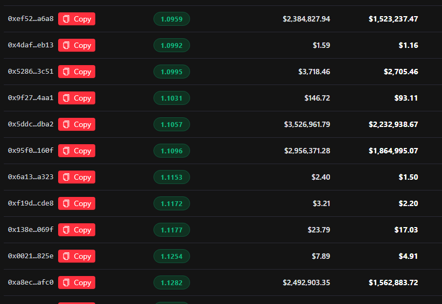Click the 1.0959 health badge
The image size is (442, 304).
click(x=172, y=19)
